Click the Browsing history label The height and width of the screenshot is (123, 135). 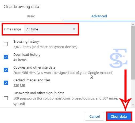(x=26, y=42)
